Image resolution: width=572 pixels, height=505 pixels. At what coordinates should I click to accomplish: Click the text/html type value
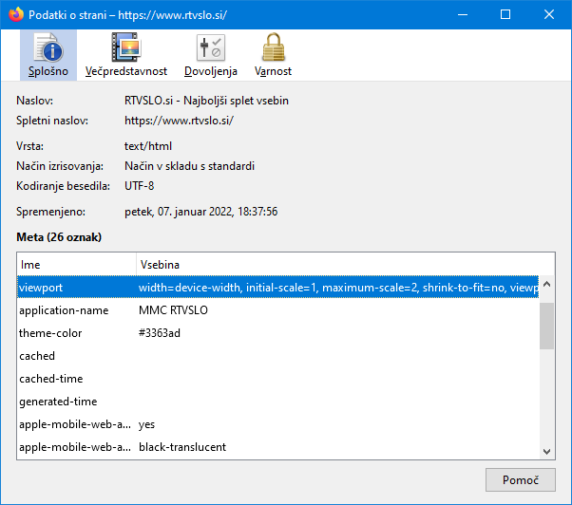click(148, 146)
